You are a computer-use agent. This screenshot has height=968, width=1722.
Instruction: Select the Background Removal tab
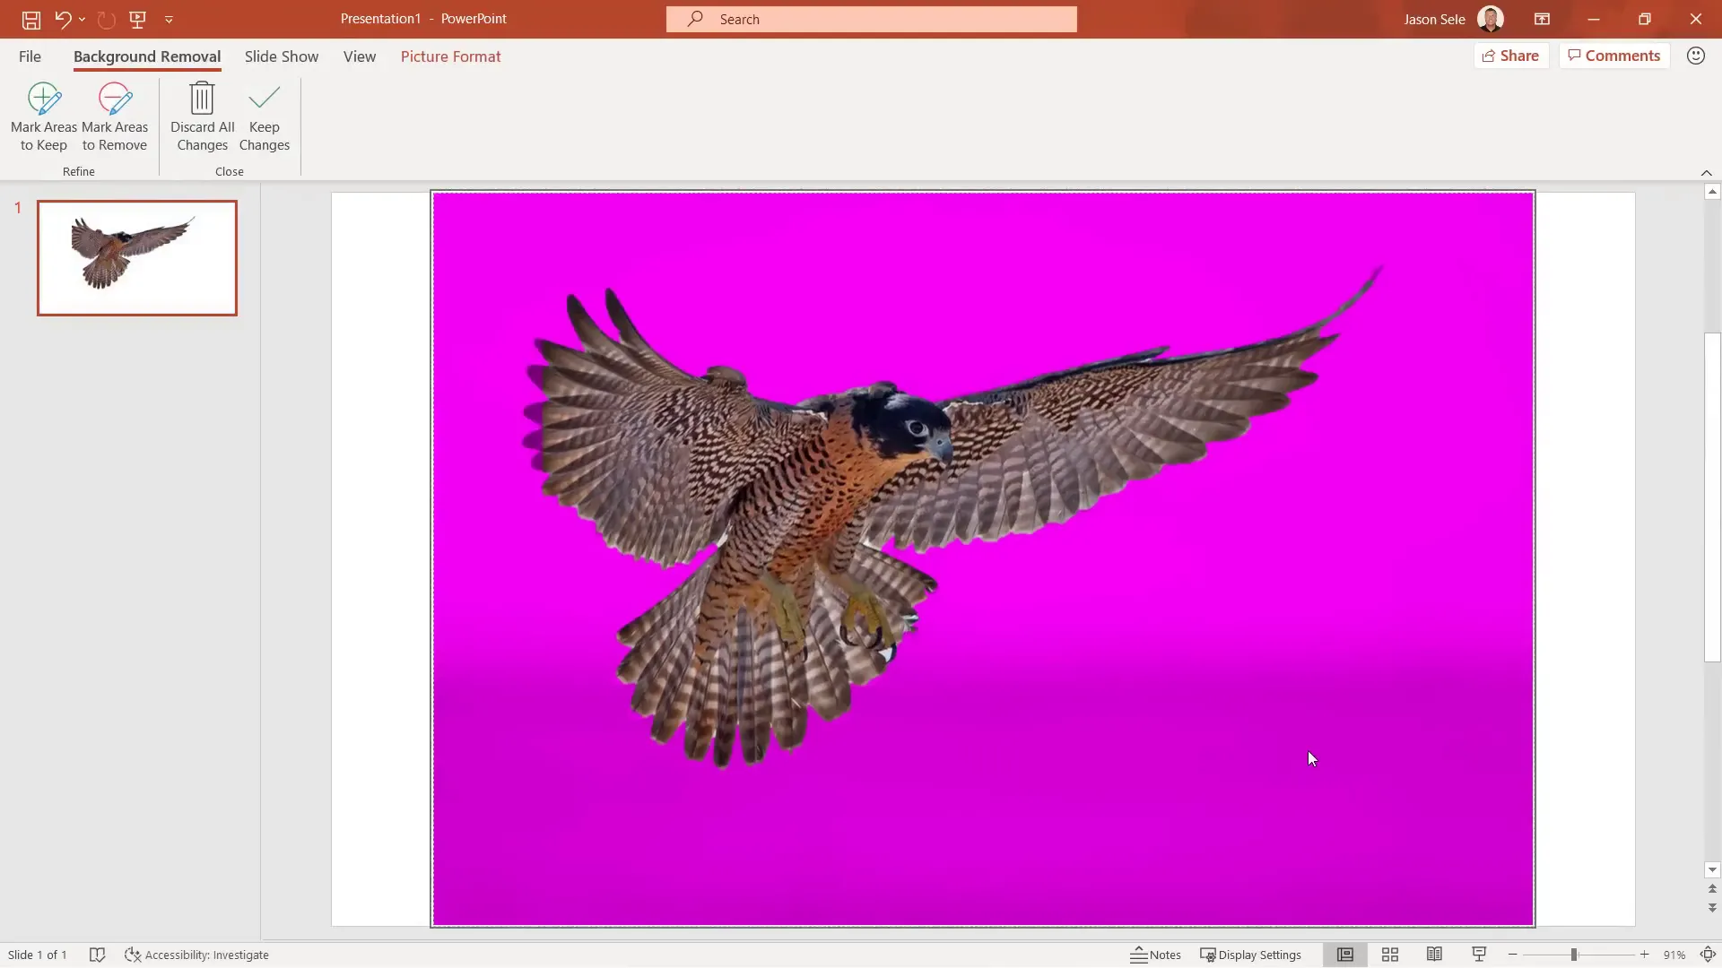(147, 56)
